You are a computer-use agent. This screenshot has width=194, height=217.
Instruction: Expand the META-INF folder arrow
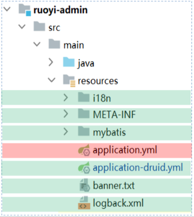tap(66, 114)
